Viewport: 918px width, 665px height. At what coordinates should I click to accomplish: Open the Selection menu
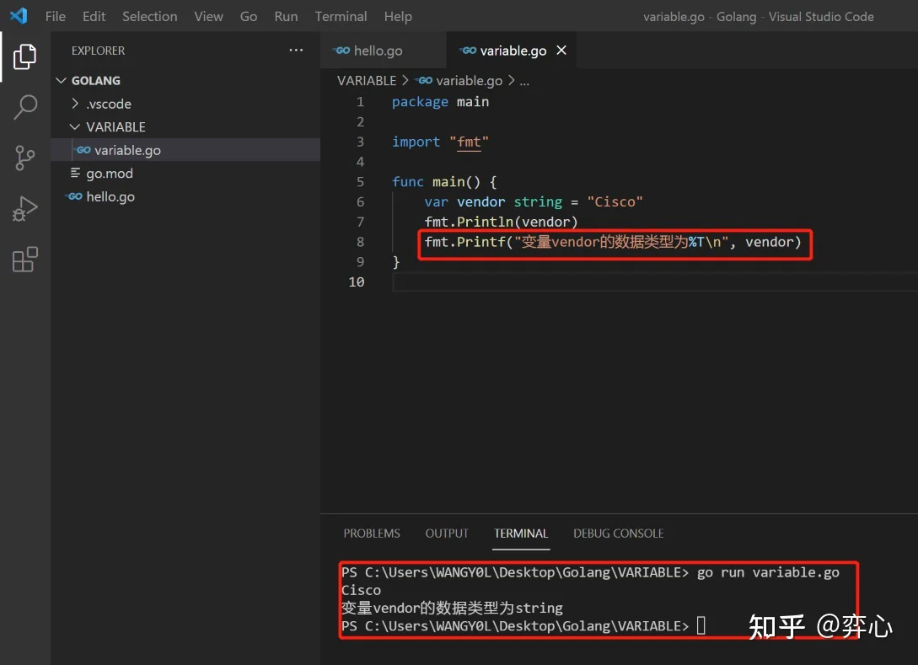tap(150, 16)
